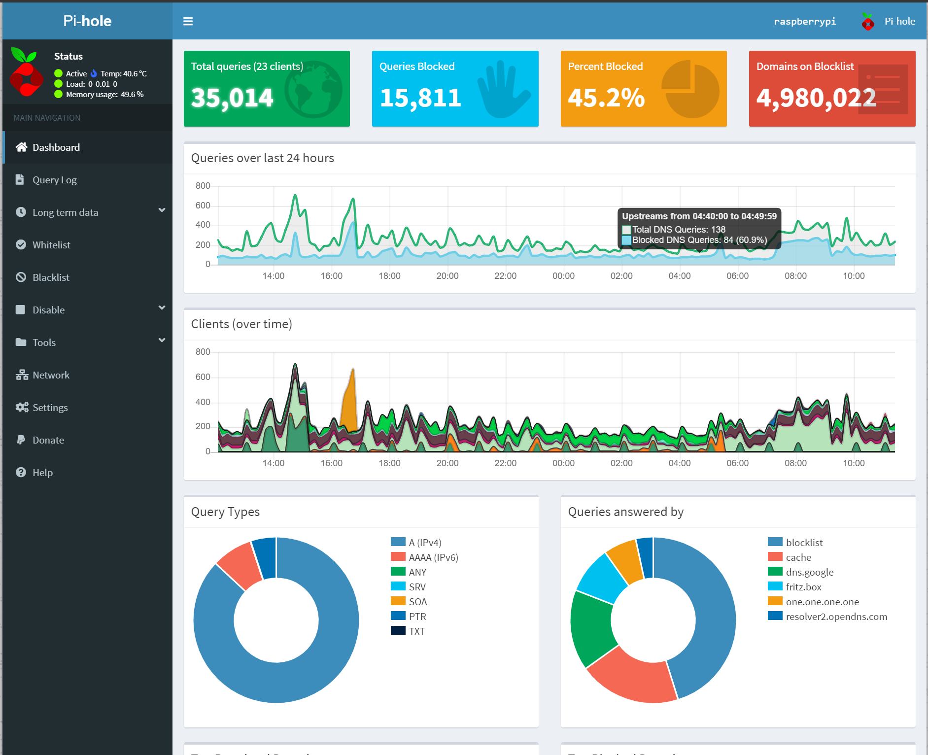
Task: Go to the Whitelist page
Action: tap(87, 245)
